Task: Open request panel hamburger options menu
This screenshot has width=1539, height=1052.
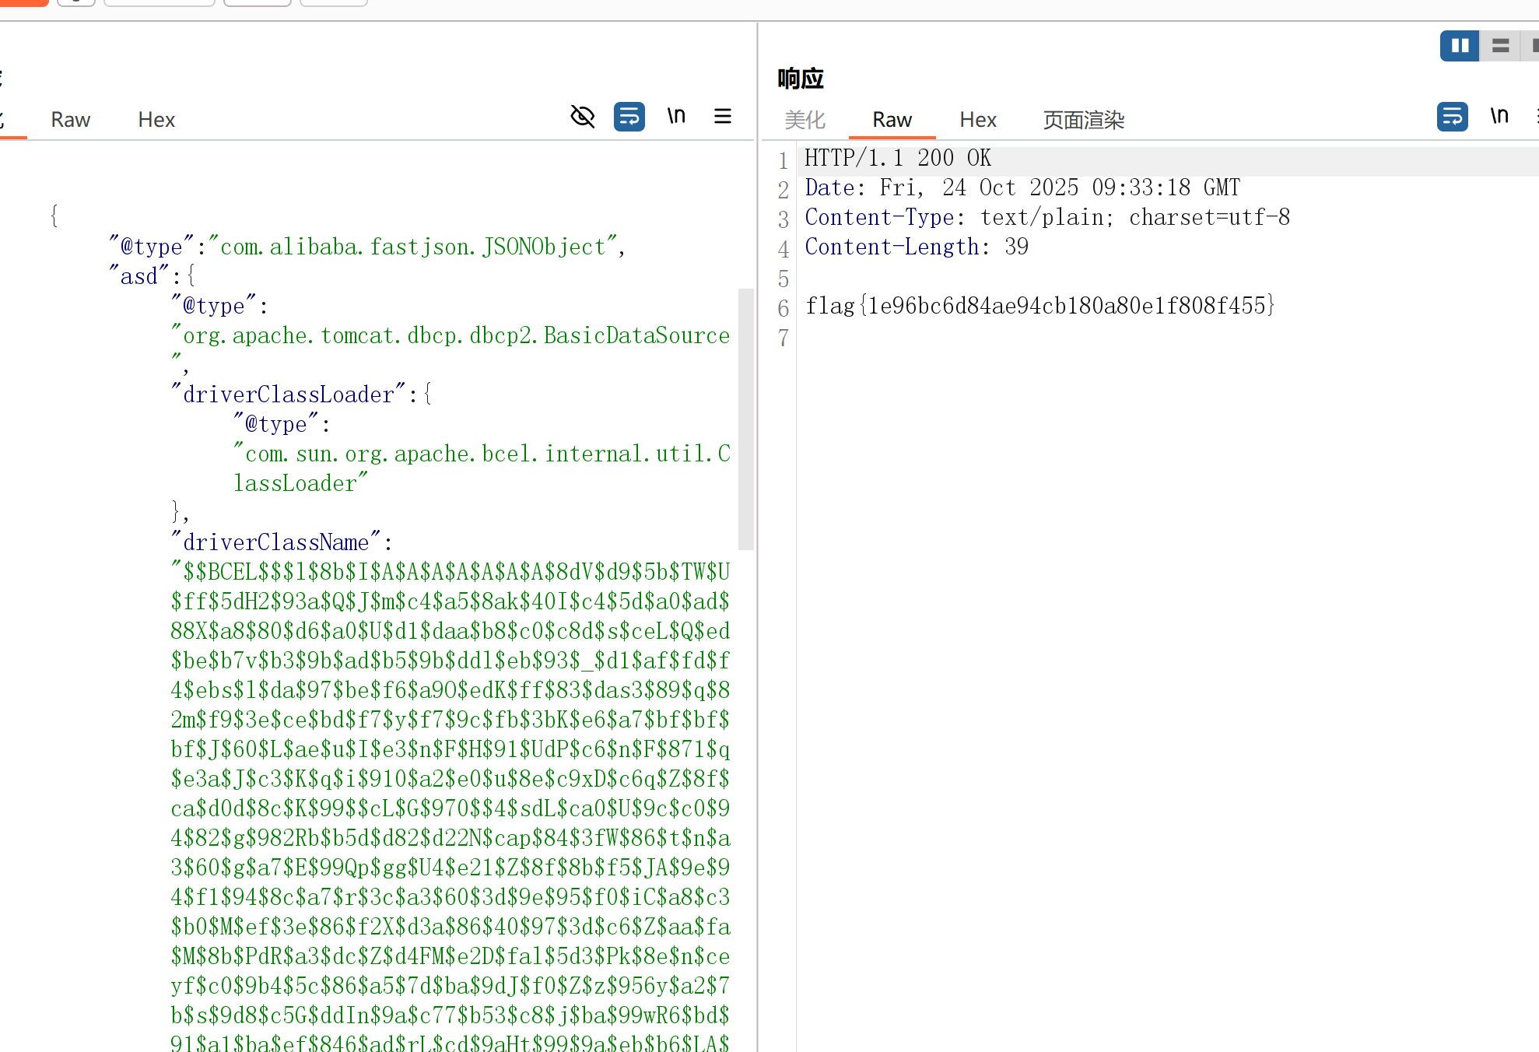Action: 722,117
